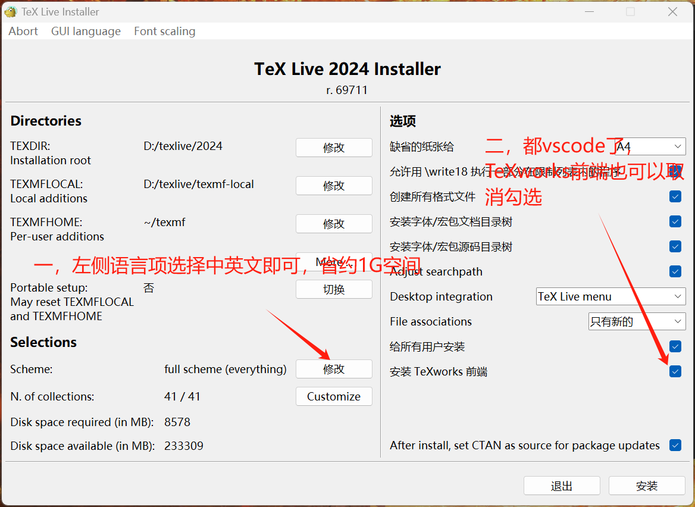Screen dimensions: 695x507
Task: Click 切换 button for Portable setup
Action: pyautogui.click(x=334, y=289)
